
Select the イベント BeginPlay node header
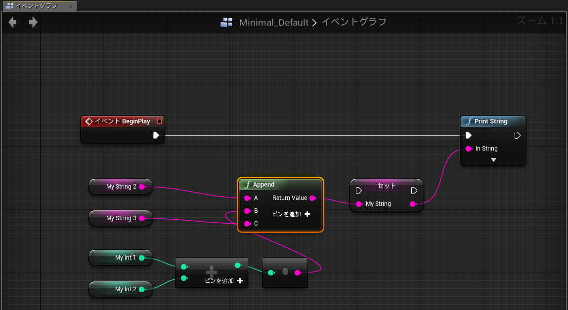(123, 121)
